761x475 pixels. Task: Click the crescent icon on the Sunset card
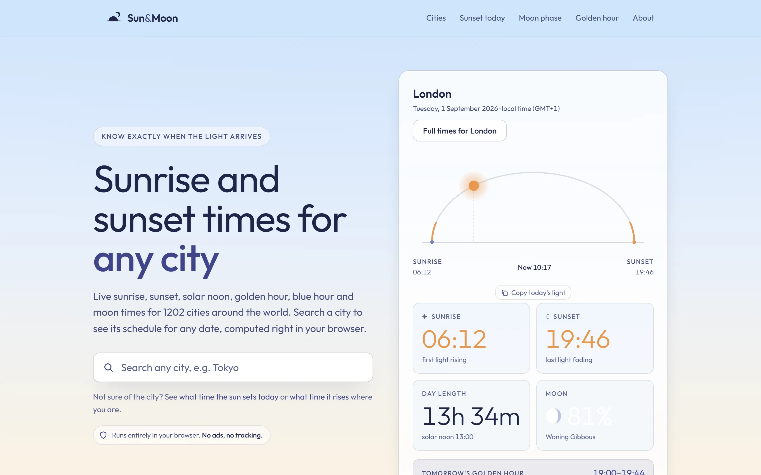point(547,316)
